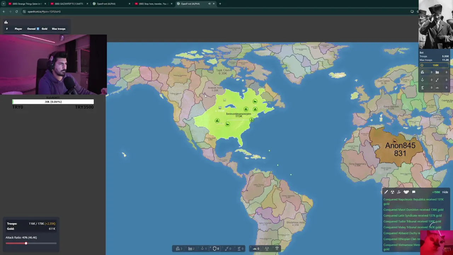Click the anchor port icon in Bot panel

[422, 80]
